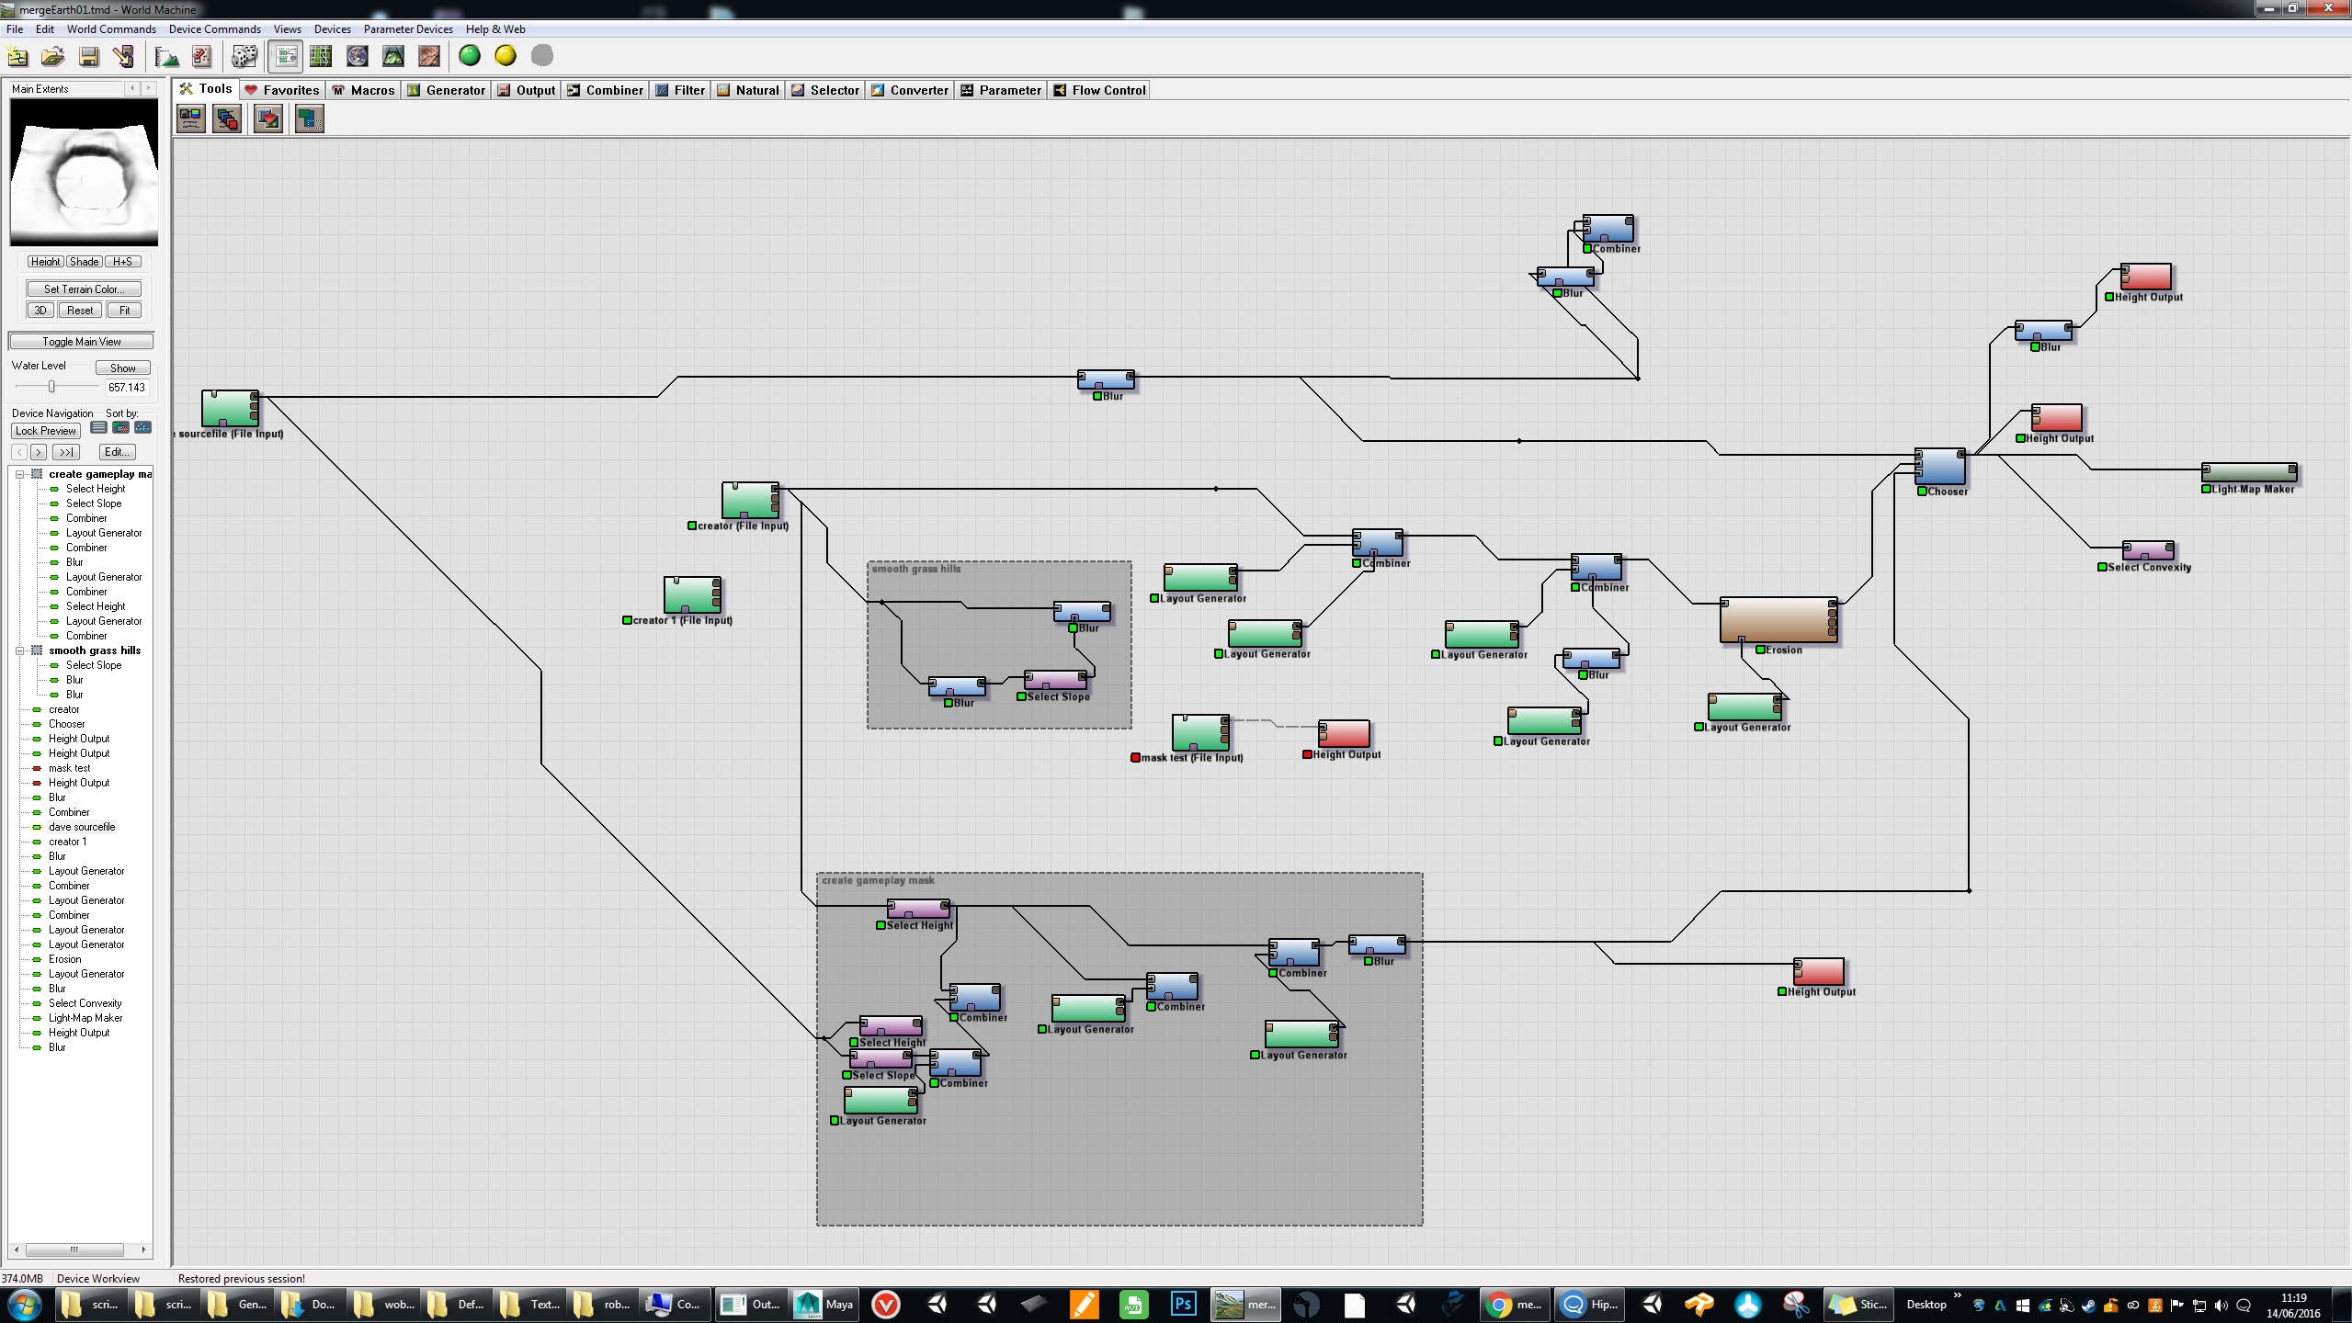Start build with green ball icon
Image resolution: width=2352 pixels, height=1323 pixels.
470,56
